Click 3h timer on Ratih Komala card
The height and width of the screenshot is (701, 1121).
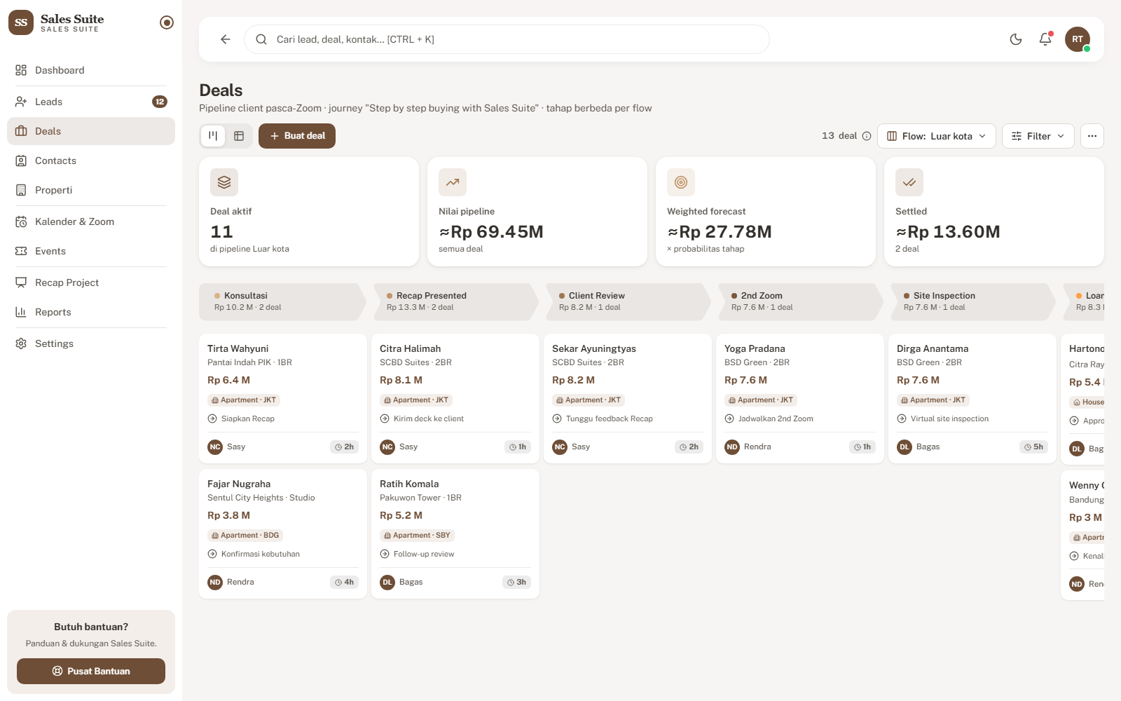[516, 582]
